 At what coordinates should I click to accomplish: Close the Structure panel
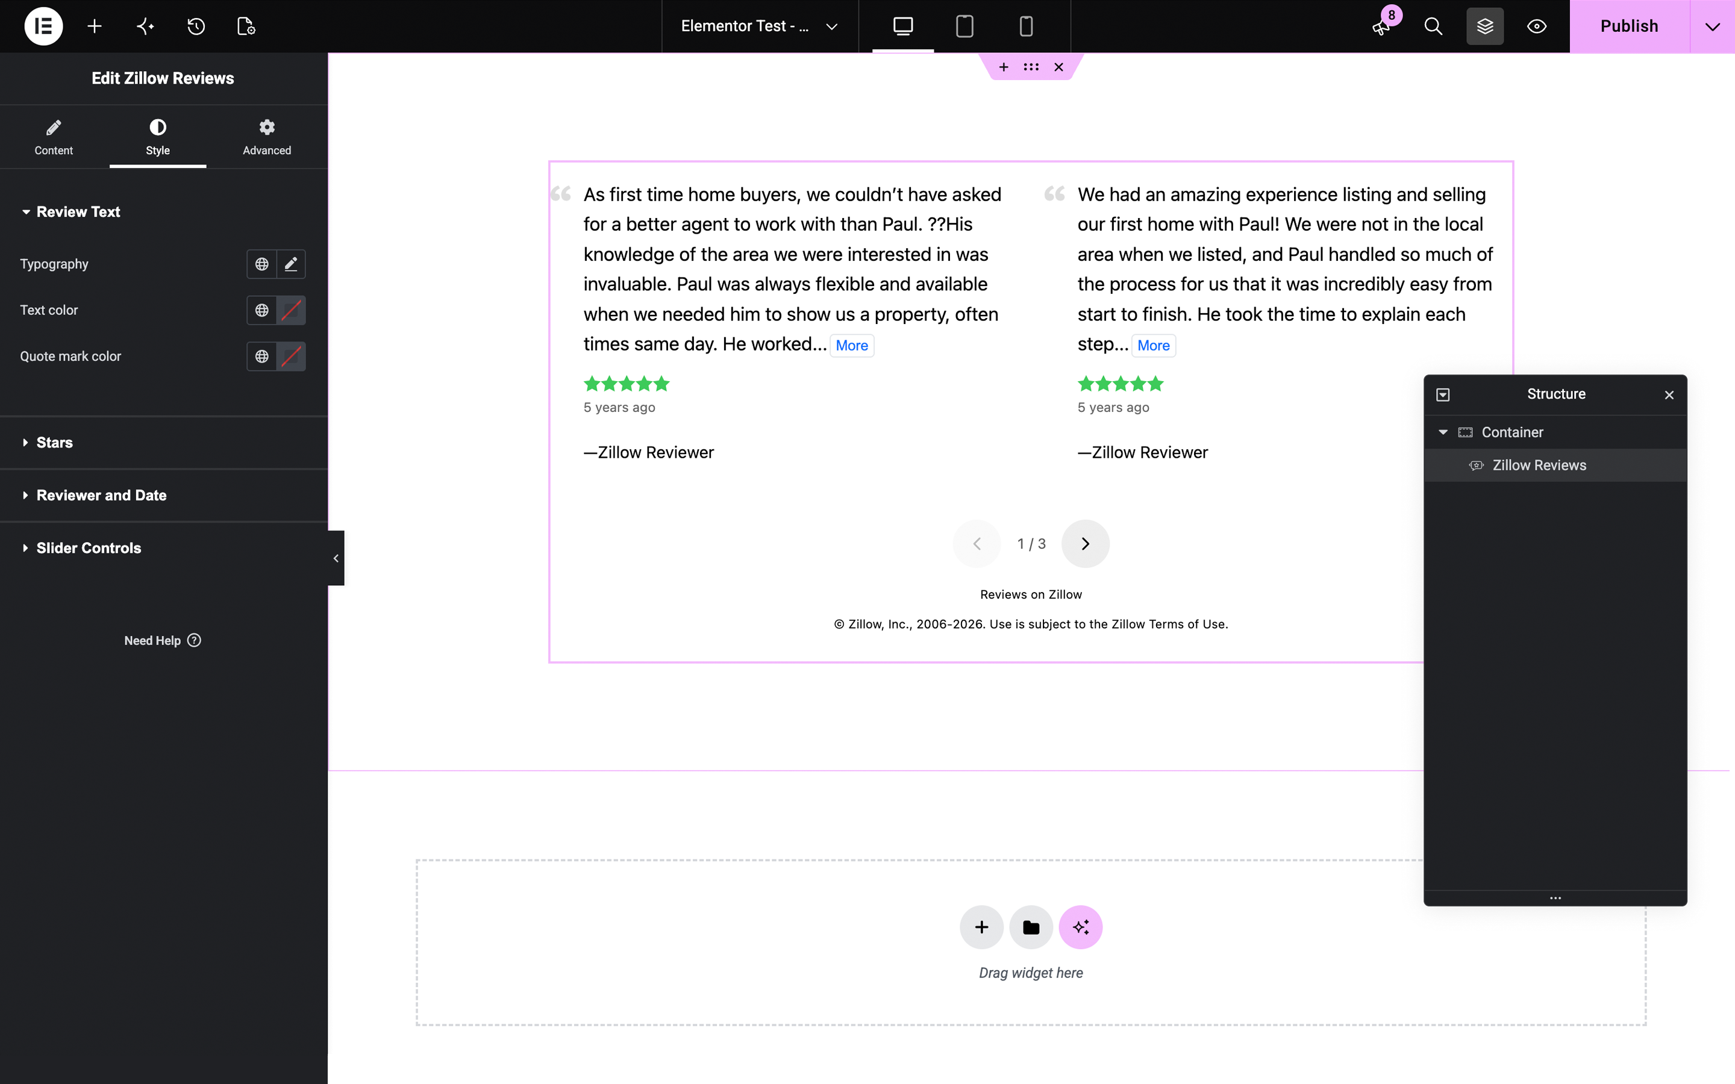click(x=1669, y=395)
